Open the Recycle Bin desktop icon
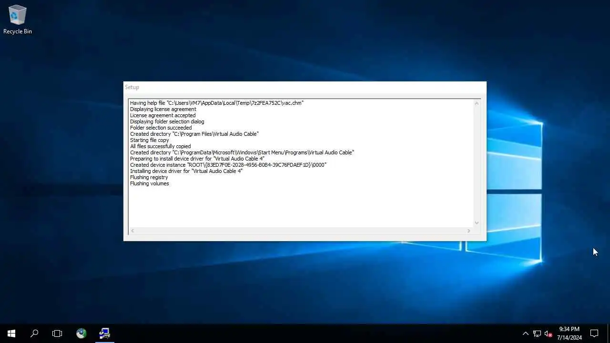 click(x=18, y=20)
